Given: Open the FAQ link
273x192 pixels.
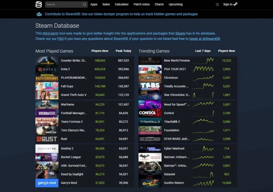Looking at the screenshot, I should (60, 39).
